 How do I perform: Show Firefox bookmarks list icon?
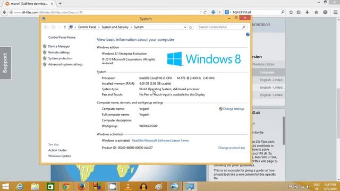pos(299,12)
